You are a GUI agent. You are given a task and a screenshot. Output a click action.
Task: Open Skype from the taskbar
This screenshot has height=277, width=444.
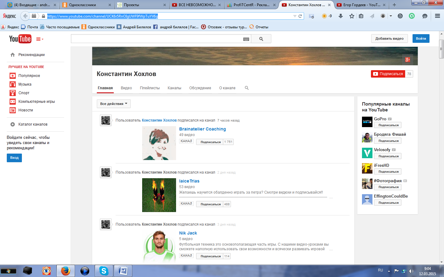(x=104, y=271)
